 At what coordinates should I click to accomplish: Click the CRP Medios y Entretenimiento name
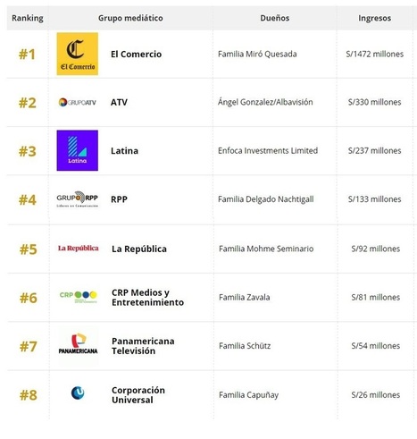coord(147,297)
